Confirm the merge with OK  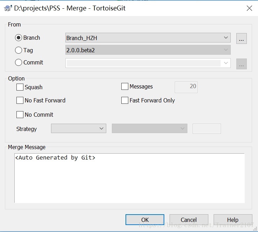145,220
